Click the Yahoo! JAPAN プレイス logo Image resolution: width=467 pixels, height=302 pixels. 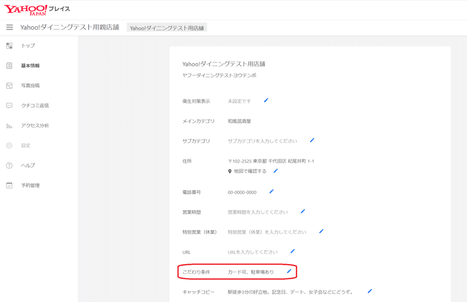(37, 9)
